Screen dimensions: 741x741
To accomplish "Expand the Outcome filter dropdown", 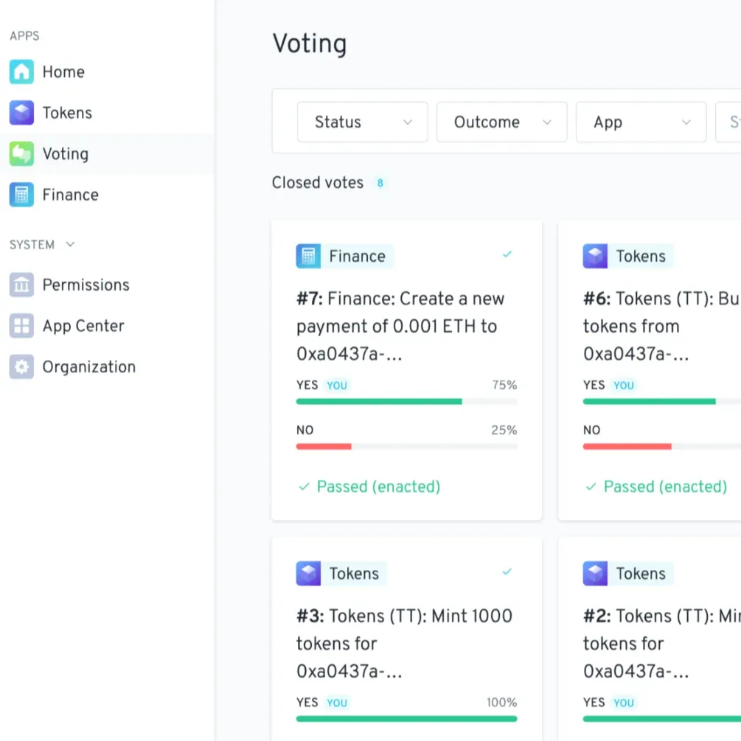I will [x=501, y=122].
